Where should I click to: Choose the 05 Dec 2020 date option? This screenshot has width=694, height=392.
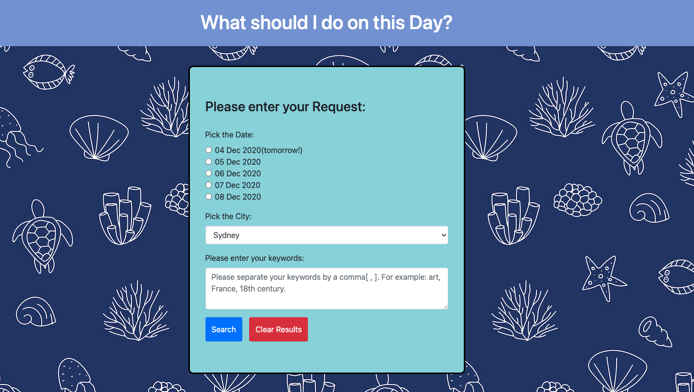[x=209, y=162]
